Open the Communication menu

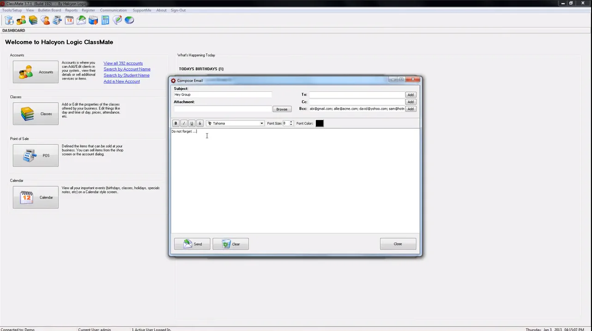[113, 10]
